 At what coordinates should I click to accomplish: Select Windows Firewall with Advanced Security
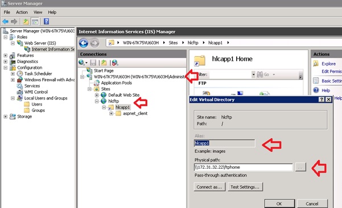pos(50,80)
